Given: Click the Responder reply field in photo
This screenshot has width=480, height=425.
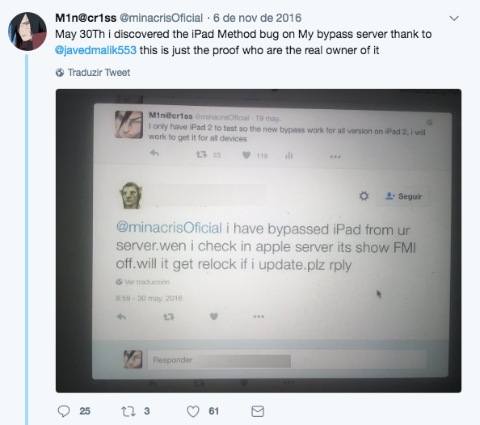Looking at the screenshot, I should tap(287, 360).
